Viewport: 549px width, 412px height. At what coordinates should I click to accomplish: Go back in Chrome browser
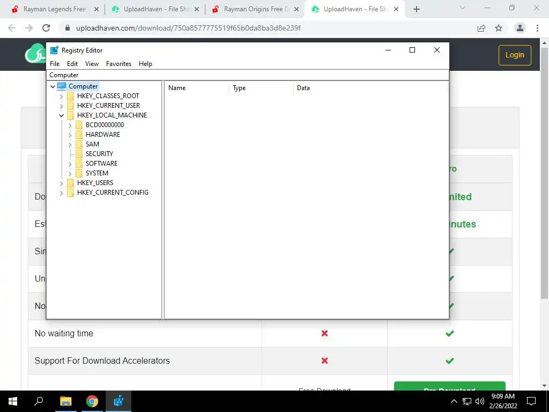coord(12,28)
